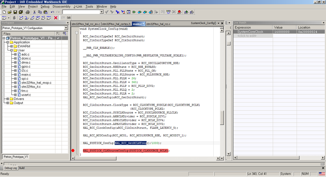Open the J-Link menu
This screenshot has height=177, width=326.
[78, 7]
